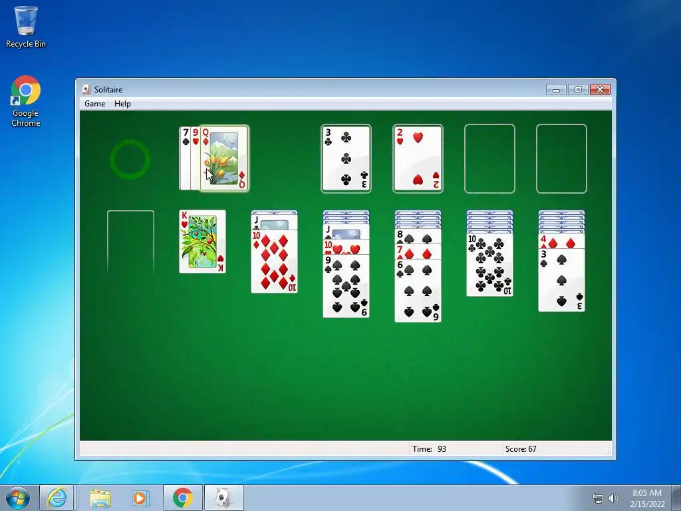This screenshot has width=681, height=511.
Task: Click the third empty foundation slot
Action: [489, 158]
